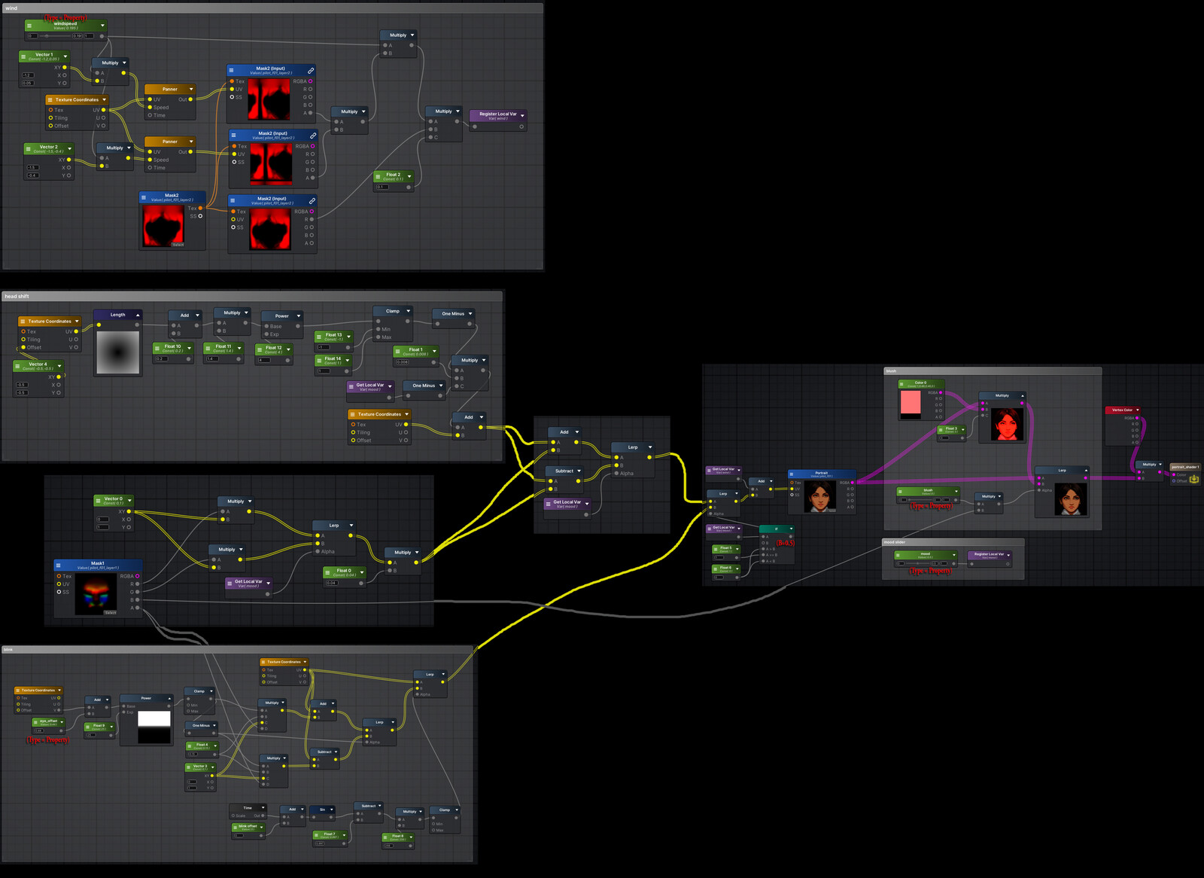Image resolution: width=1204 pixels, height=878 pixels.
Task: Click the Vector 4 node hamburger icon
Action: point(18,366)
